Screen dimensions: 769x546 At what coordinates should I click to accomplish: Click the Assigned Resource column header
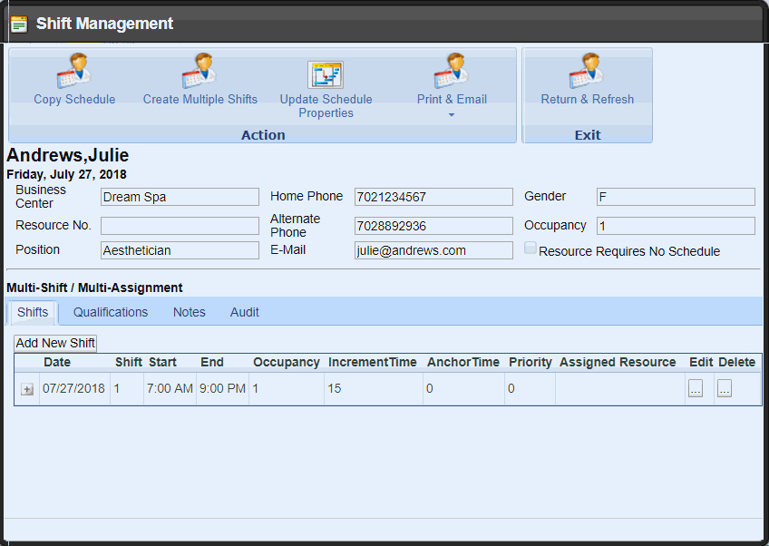point(618,363)
